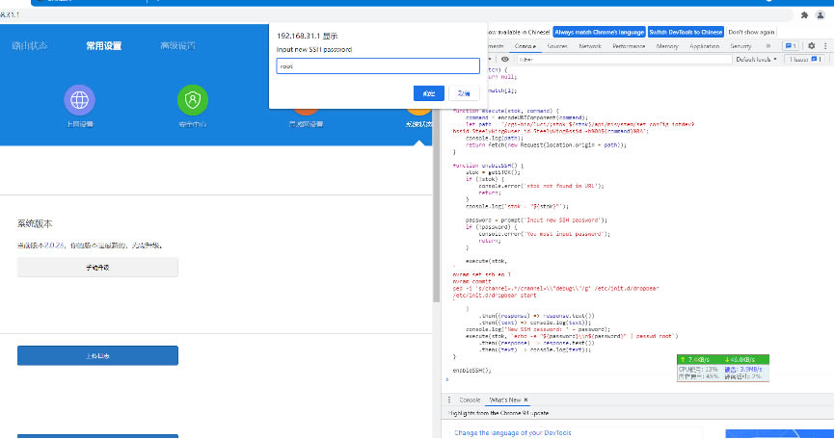Screen dimensions: 835x439
Task: Open DevTools three-dot customize menu
Action: coord(824,45)
